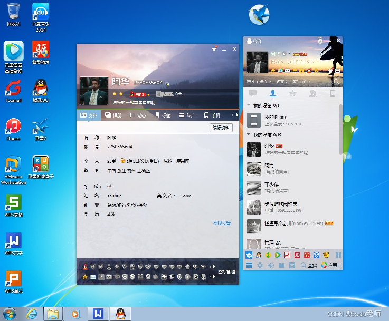Switch to the 相册 tab in profile
The height and width of the screenshot is (321, 389).
[113, 115]
